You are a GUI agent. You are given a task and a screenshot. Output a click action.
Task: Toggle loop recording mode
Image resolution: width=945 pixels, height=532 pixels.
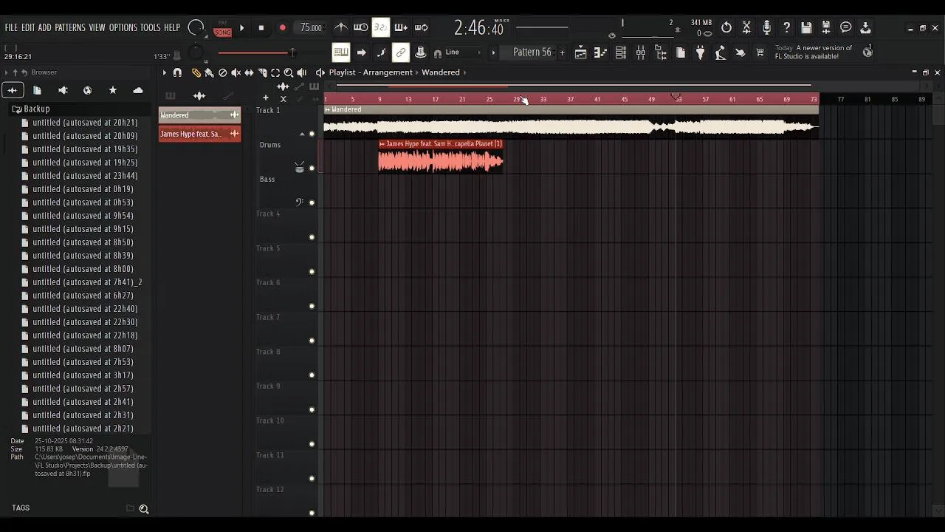pyautogui.click(x=421, y=28)
